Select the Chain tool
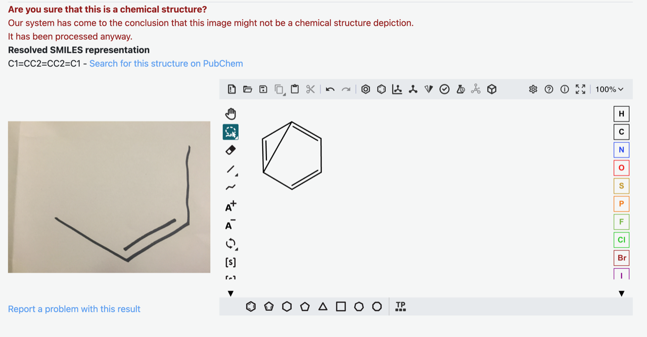 pyautogui.click(x=230, y=187)
